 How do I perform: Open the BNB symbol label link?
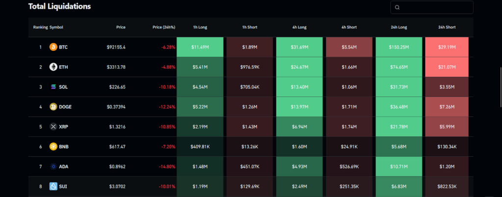pyautogui.click(x=64, y=147)
